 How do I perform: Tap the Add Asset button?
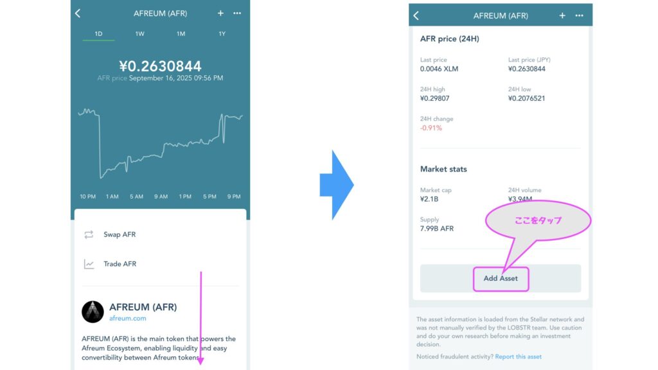pos(501,279)
